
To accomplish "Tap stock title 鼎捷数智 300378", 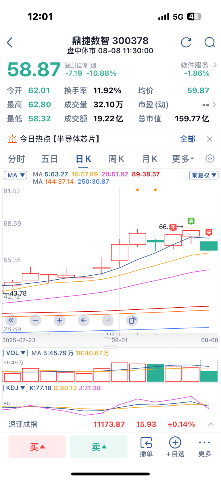I will (x=110, y=41).
